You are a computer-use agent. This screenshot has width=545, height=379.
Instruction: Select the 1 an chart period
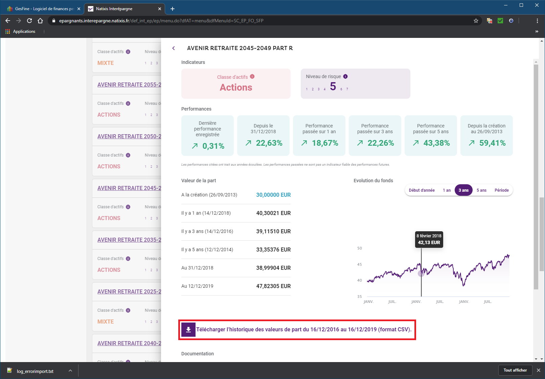coord(447,190)
